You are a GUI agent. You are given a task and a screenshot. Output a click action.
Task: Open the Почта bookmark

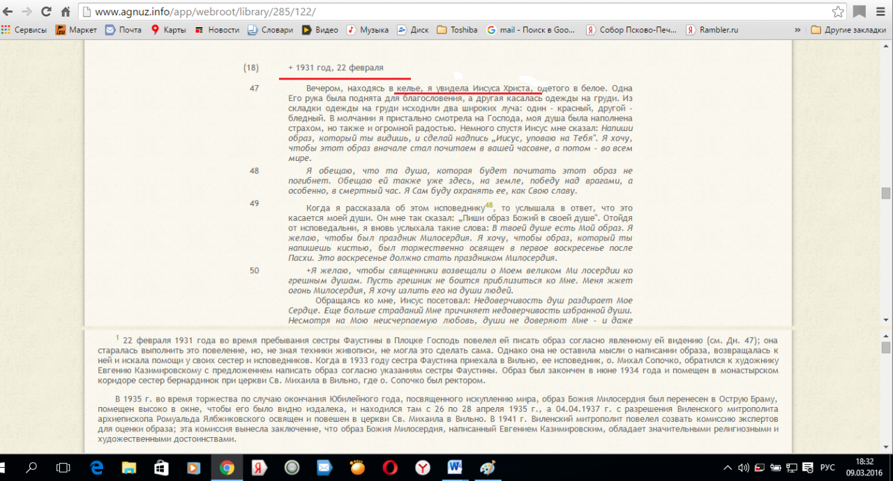pyautogui.click(x=123, y=30)
